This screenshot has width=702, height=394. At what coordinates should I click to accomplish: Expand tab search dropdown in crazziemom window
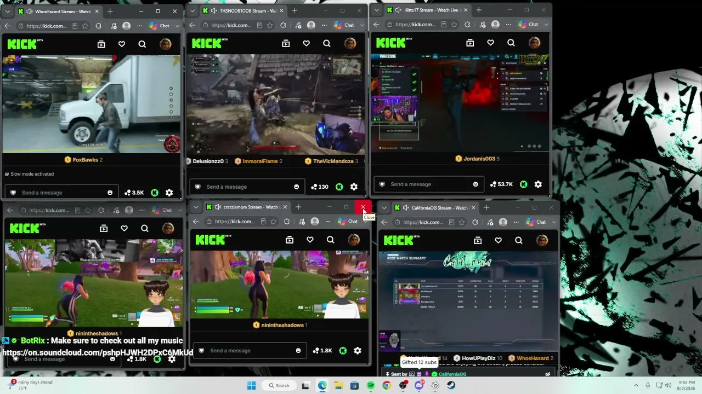[x=196, y=207]
